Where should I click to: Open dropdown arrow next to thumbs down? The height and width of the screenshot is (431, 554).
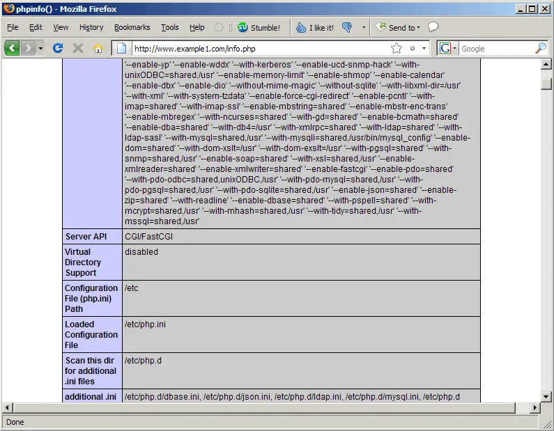pyautogui.click(x=364, y=27)
